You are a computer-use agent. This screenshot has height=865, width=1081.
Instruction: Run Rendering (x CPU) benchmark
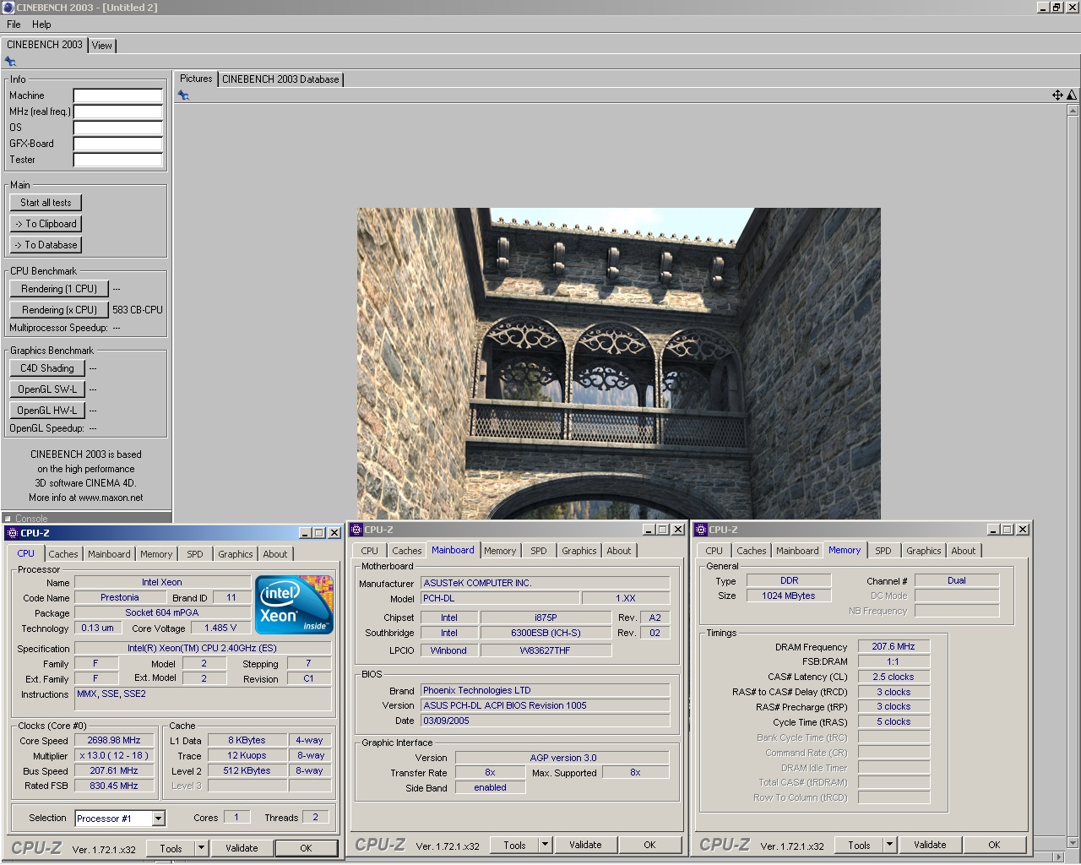tap(59, 310)
